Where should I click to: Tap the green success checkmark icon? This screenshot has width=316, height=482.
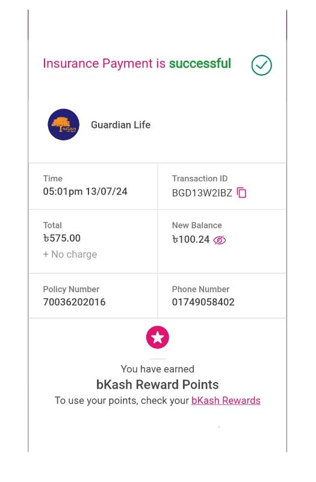point(261,65)
